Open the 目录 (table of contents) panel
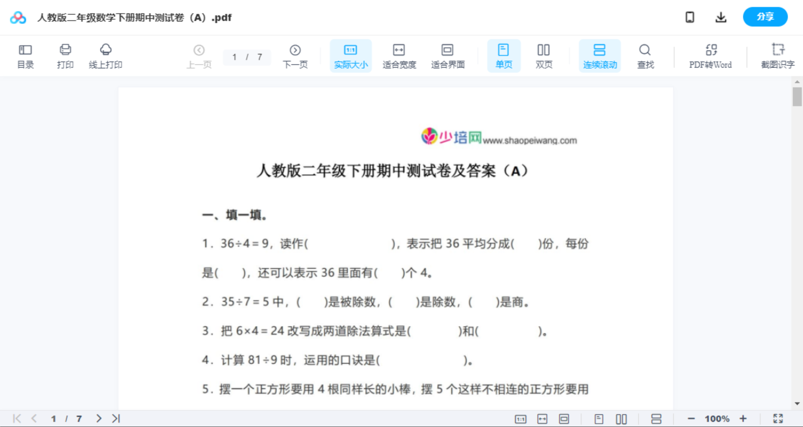 [x=26, y=55]
